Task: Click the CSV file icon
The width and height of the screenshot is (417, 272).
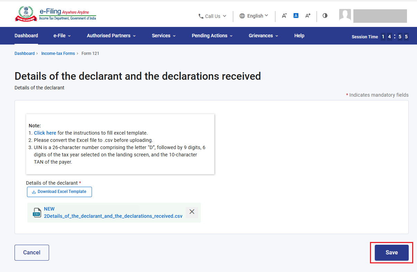Action: click(x=37, y=212)
